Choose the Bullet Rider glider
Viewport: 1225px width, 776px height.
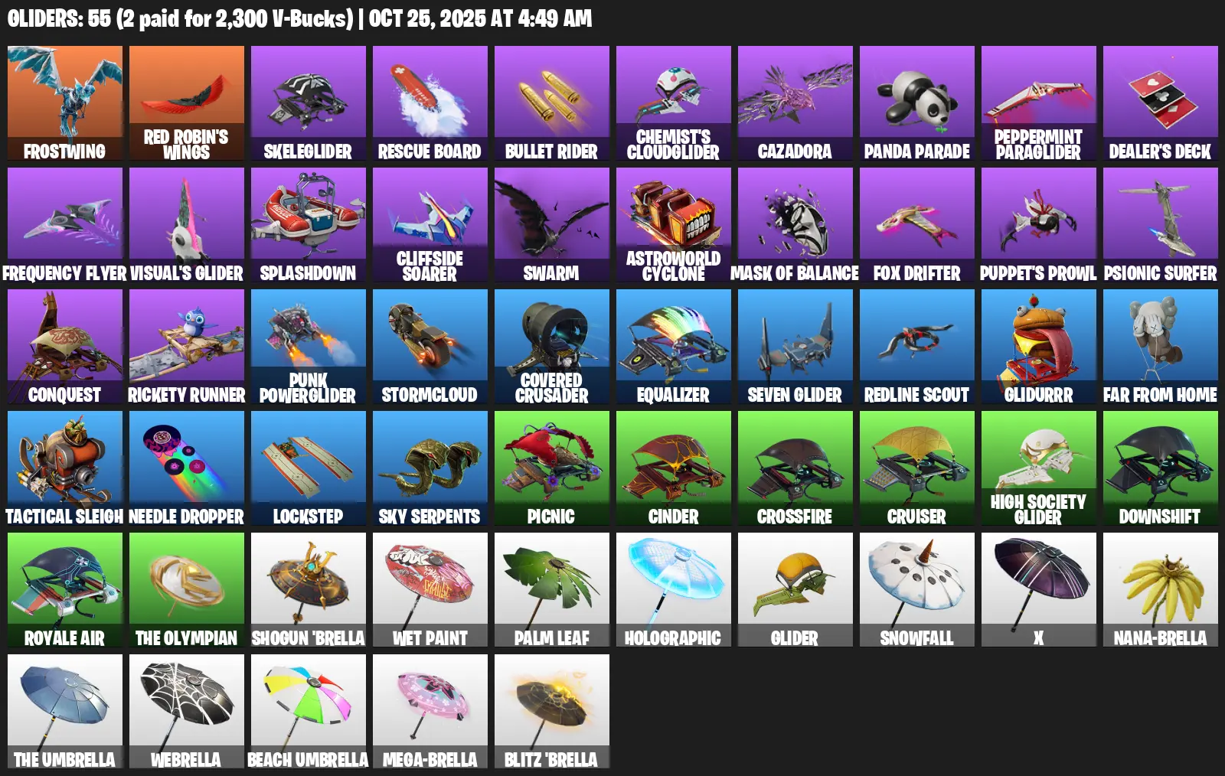pyautogui.click(x=552, y=103)
